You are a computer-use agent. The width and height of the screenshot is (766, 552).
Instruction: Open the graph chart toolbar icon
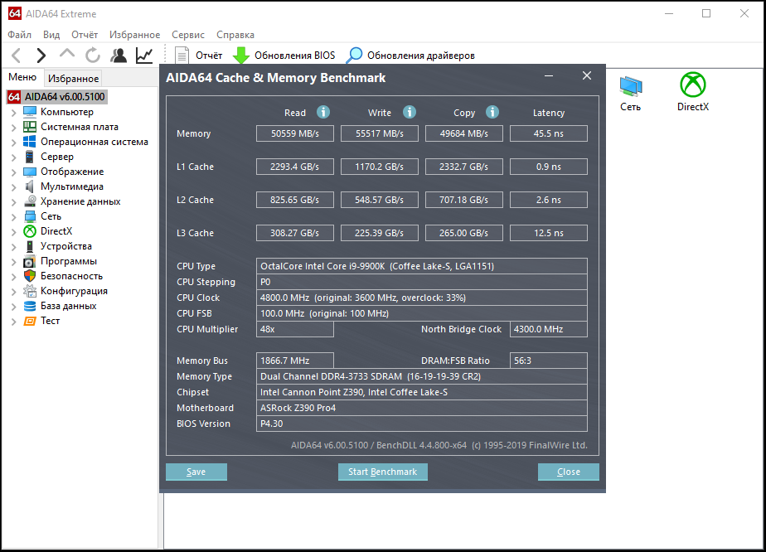click(144, 56)
